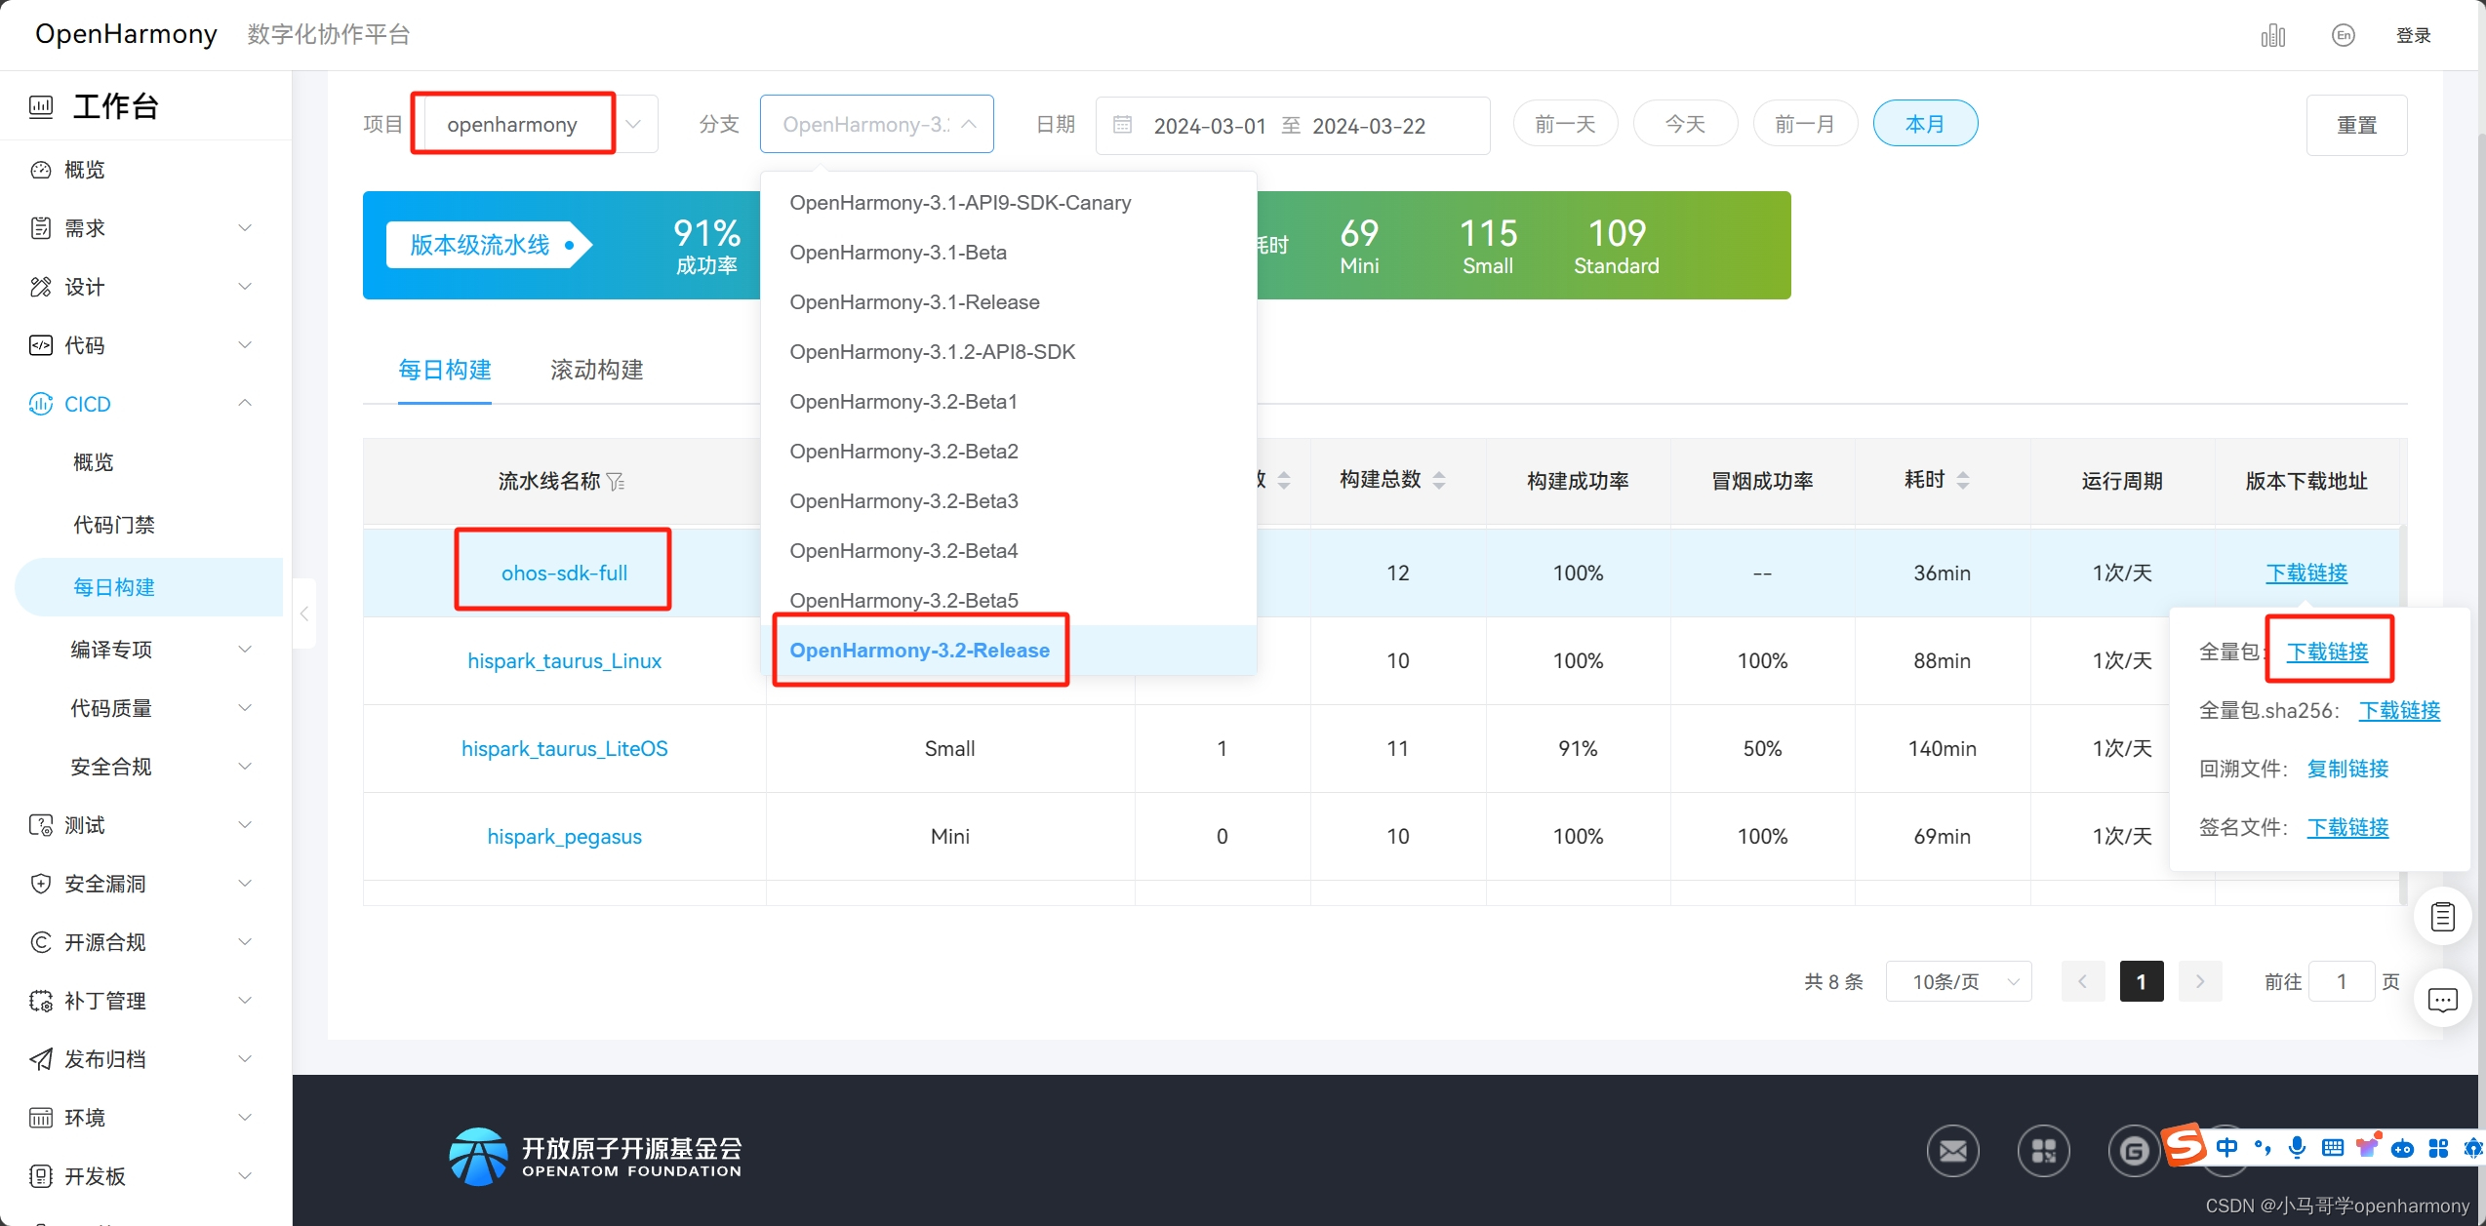
Task: Open the 安全漏洞 vulnerabilities sidebar icon
Action: (40, 883)
